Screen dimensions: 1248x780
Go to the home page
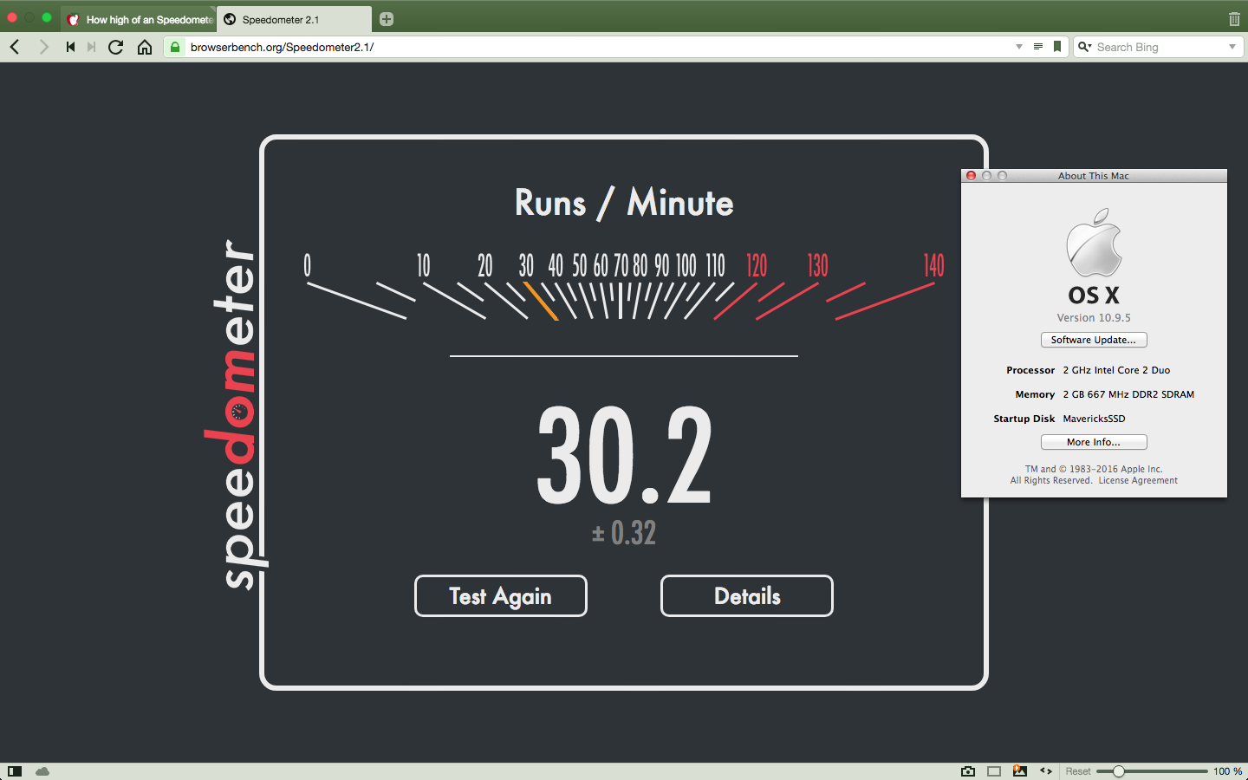pos(145,47)
